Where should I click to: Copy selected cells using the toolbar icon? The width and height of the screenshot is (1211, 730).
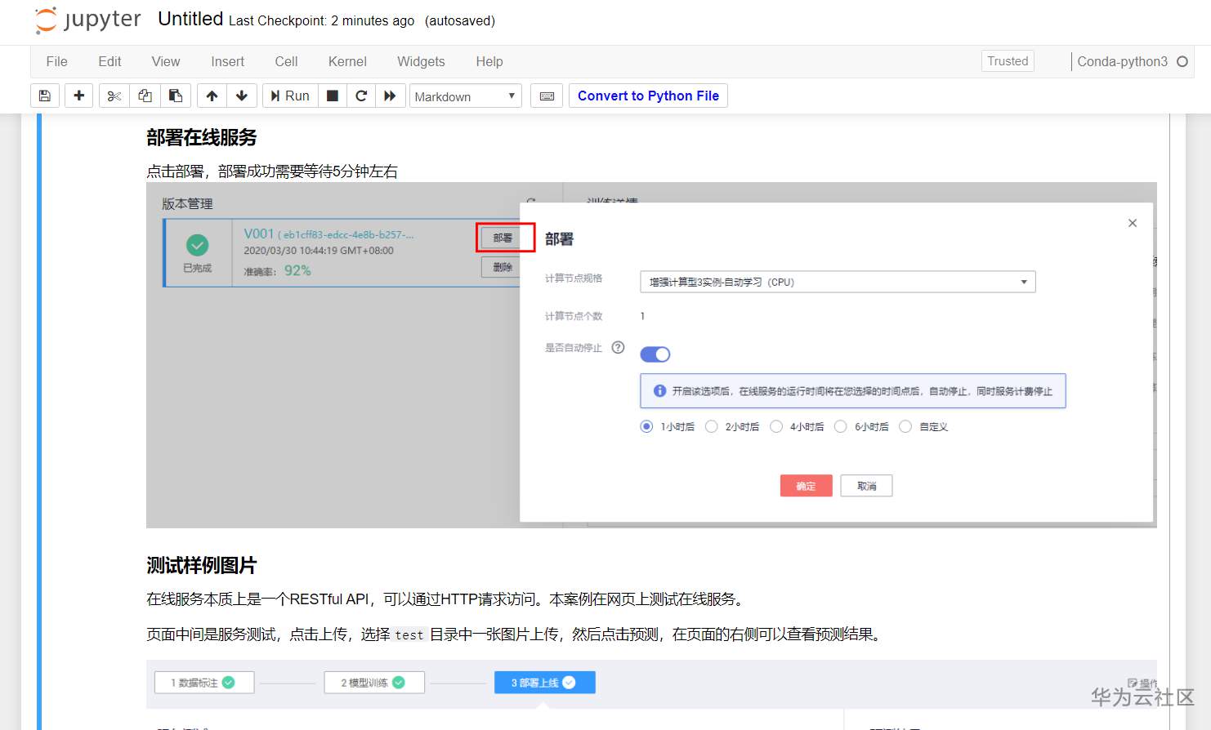pos(145,96)
